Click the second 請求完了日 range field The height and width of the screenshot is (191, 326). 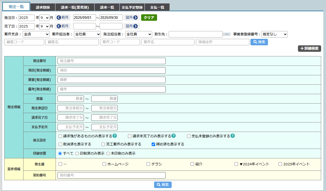pos(104,118)
